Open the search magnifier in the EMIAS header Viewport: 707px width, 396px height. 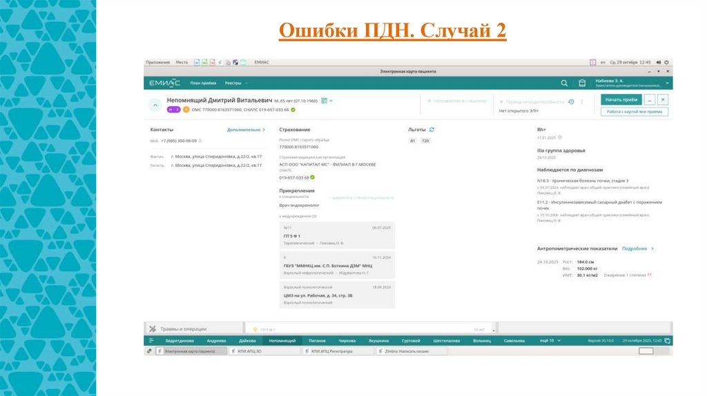(564, 83)
